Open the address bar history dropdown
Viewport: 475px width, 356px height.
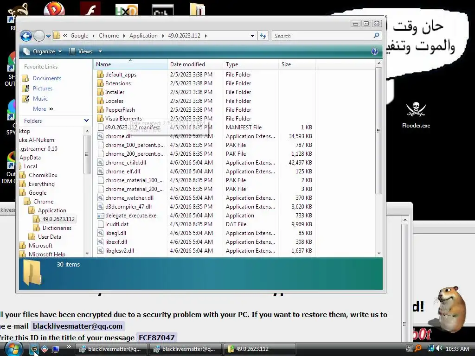coord(252,36)
